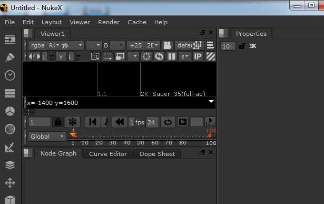
Task: Click the recenter viewer target icon
Action: [146, 56]
